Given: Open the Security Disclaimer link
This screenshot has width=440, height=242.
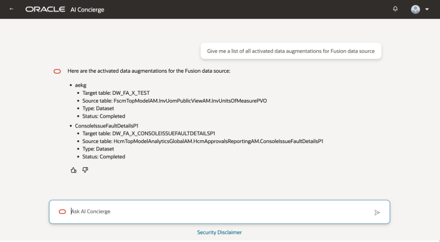Looking at the screenshot, I should 219,232.
